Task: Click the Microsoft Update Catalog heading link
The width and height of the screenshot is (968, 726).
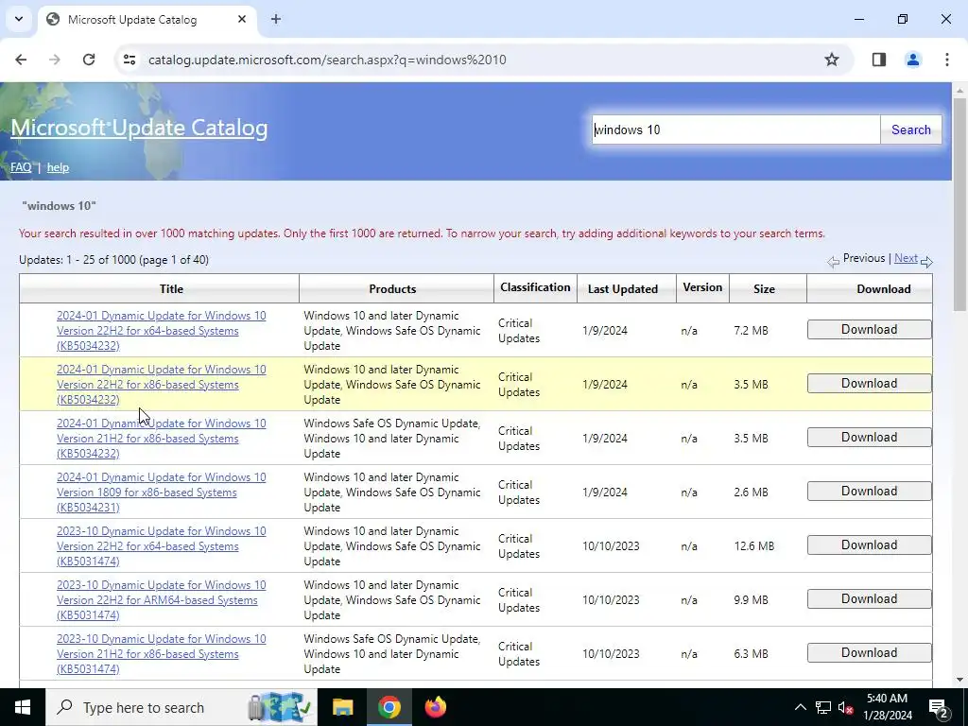Action: [139, 128]
